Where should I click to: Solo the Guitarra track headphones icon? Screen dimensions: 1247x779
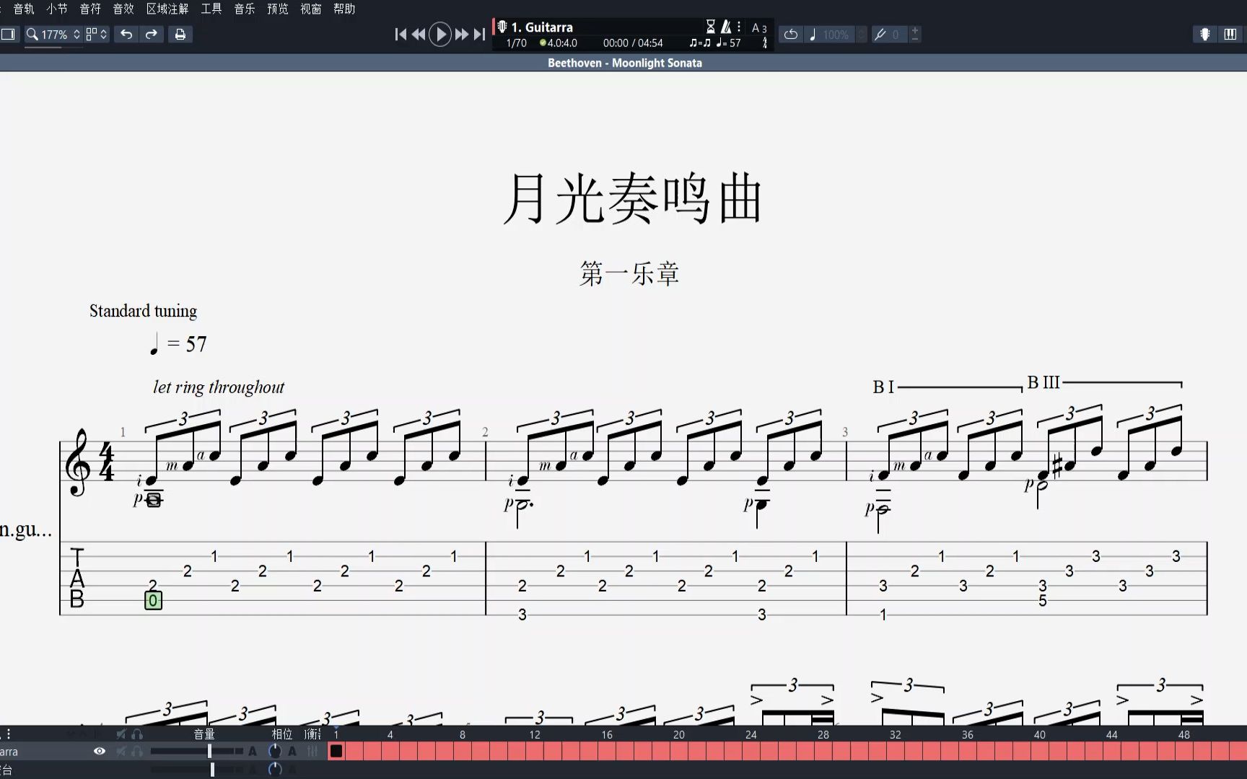[x=136, y=751]
